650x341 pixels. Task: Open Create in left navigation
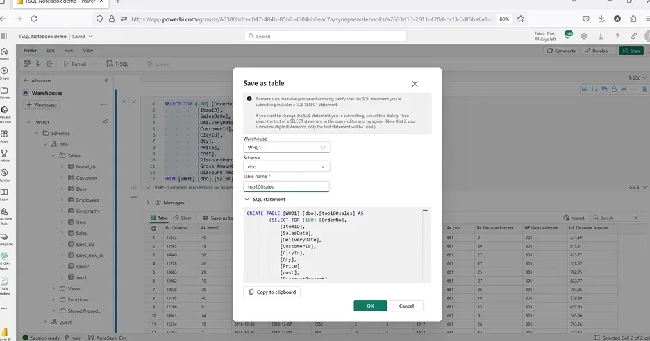[x=4, y=73]
